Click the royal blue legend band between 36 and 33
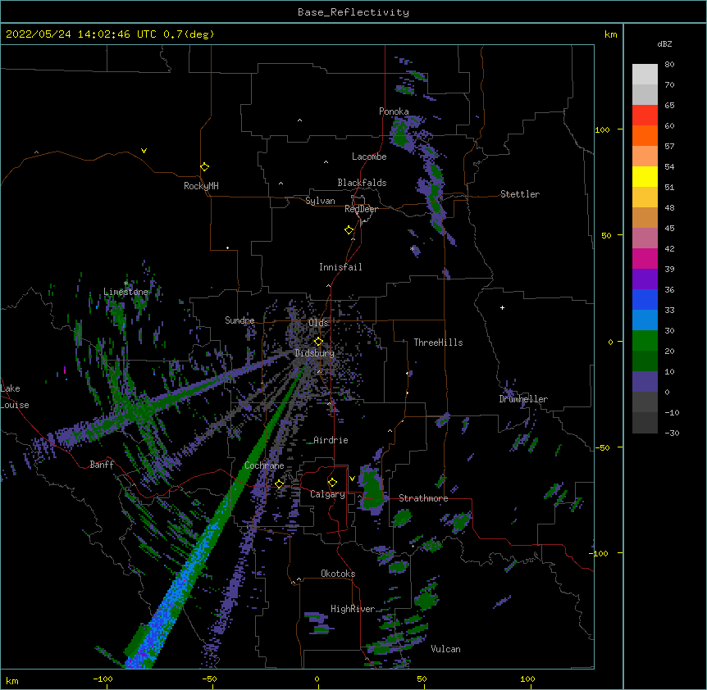This screenshot has height=690, width=707. 645,300
